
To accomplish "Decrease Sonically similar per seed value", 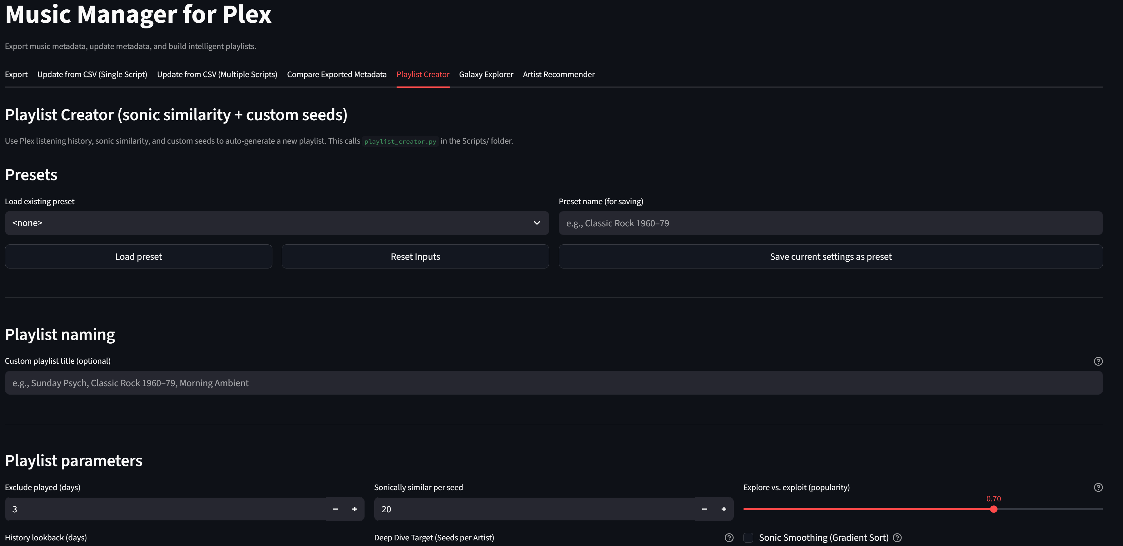I will coord(704,509).
